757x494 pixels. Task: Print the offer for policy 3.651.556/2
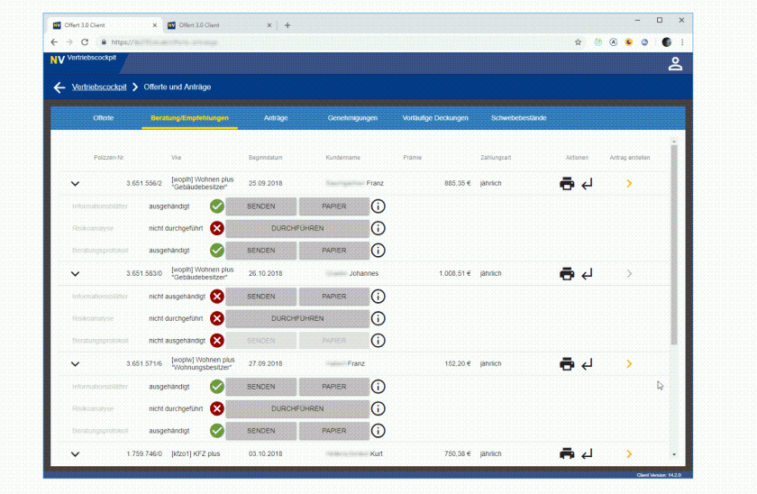(x=567, y=184)
